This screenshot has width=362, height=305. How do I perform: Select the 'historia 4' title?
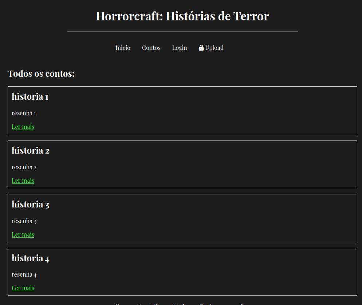pos(31,258)
